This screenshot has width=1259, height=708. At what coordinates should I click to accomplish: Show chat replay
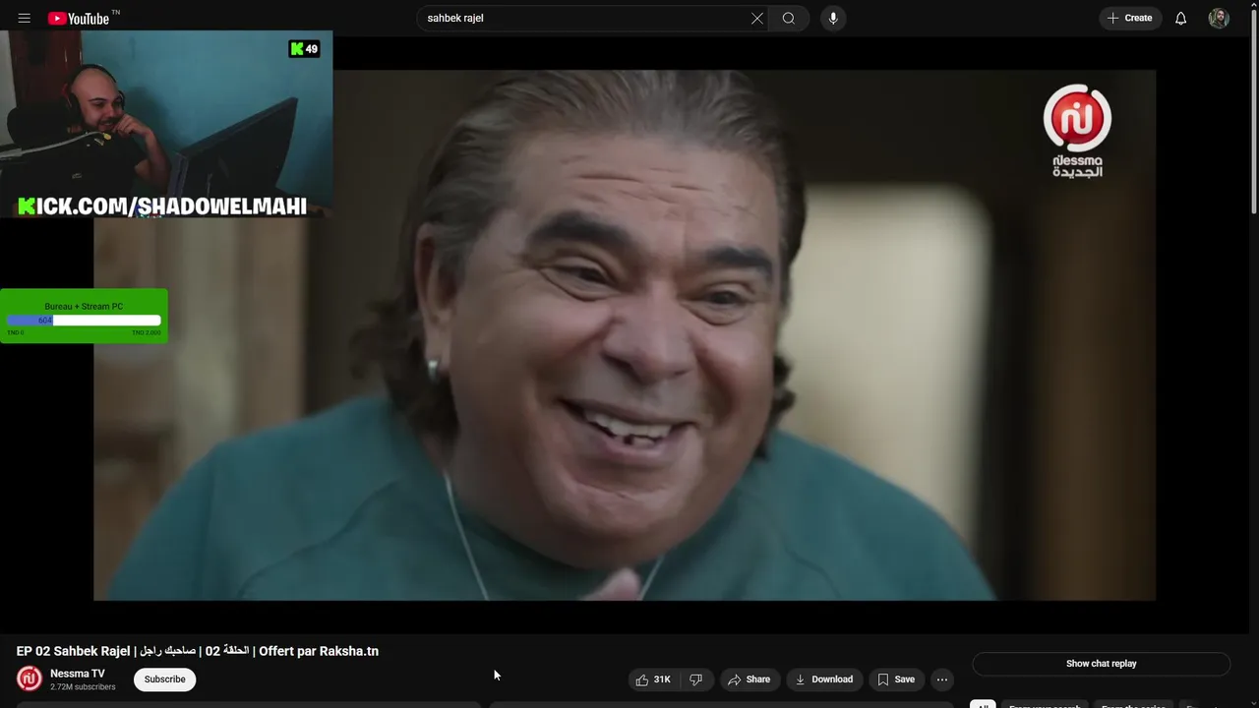[1101, 664]
